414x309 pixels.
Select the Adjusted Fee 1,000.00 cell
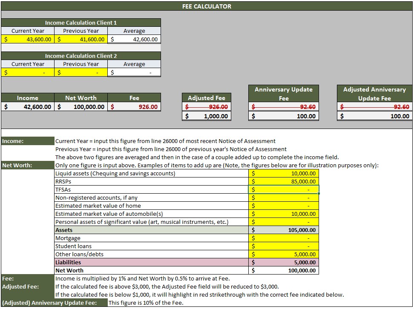(207, 116)
